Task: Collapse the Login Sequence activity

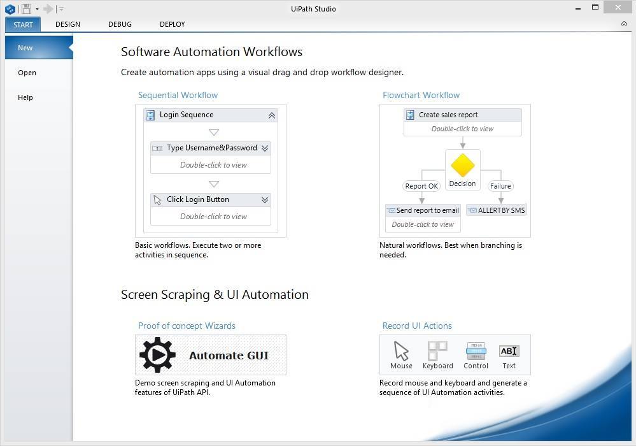Action: (271, 115)
